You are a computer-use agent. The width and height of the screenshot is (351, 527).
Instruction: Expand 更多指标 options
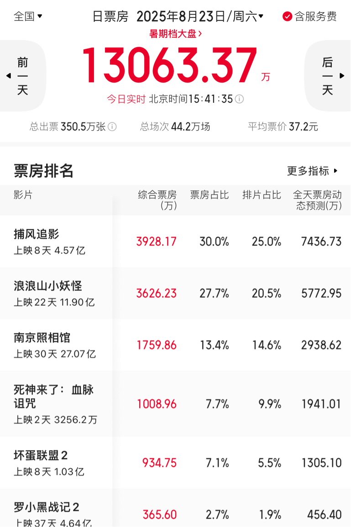pos(312,171)
